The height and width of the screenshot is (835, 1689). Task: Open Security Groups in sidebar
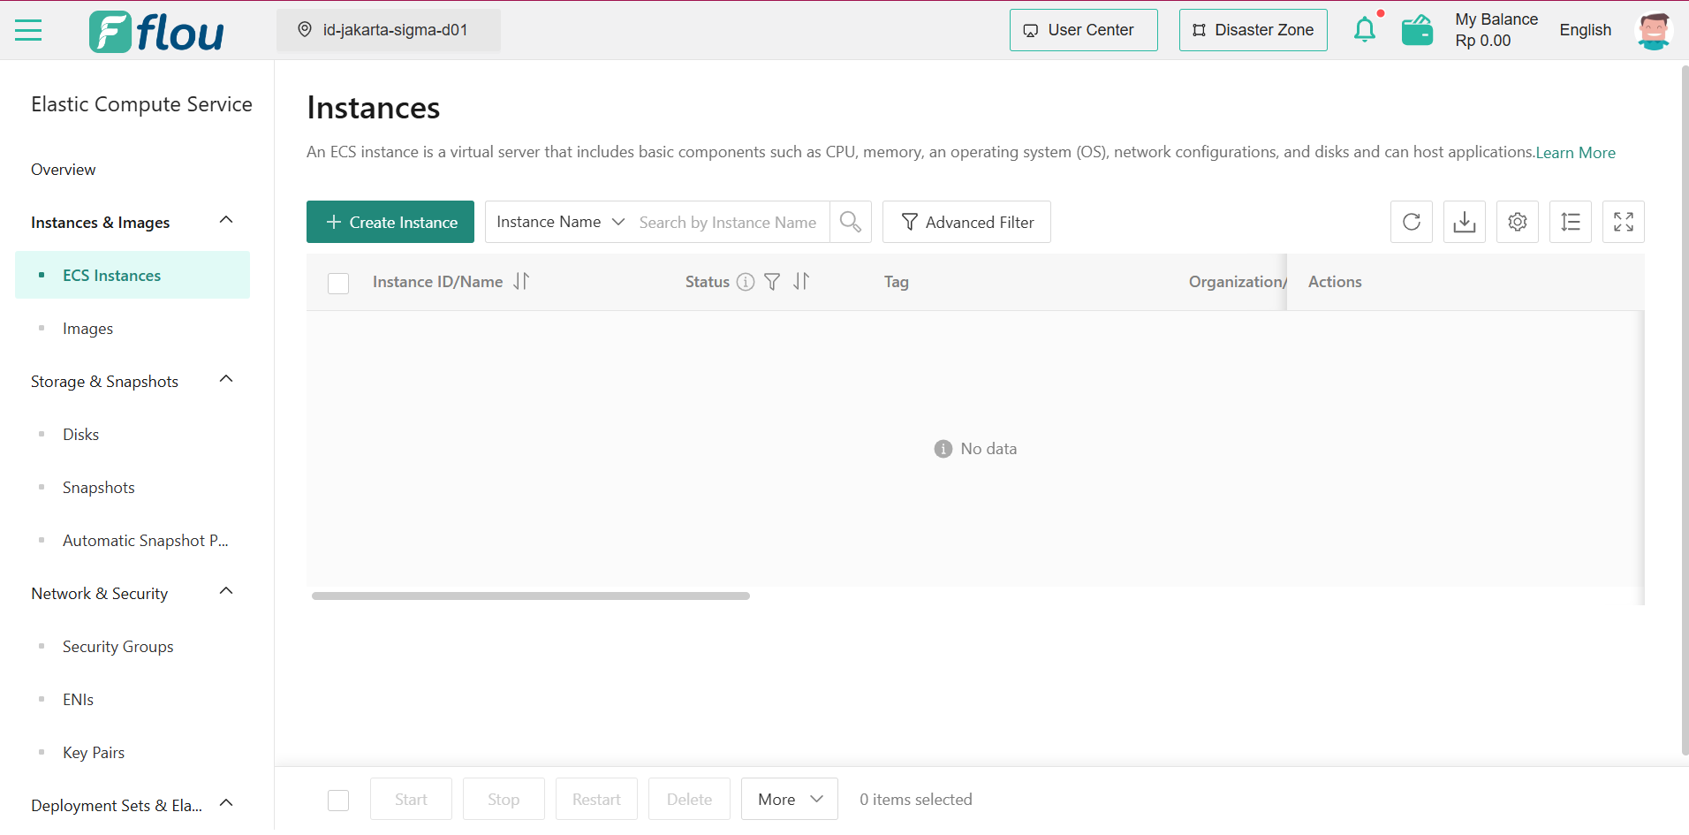point(118,647)
